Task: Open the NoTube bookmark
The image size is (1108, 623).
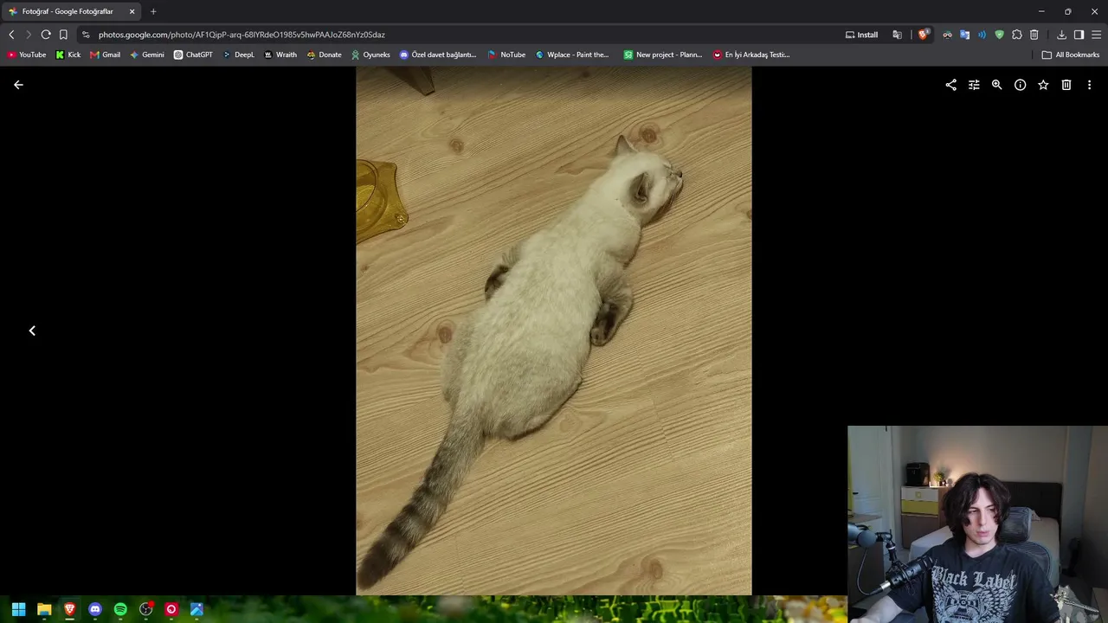Action: tap(506, 55)
